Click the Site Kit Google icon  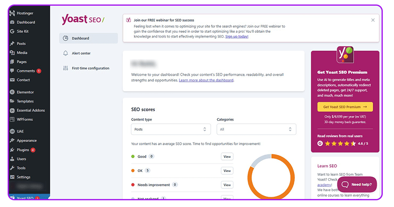(x=12, y=31)
